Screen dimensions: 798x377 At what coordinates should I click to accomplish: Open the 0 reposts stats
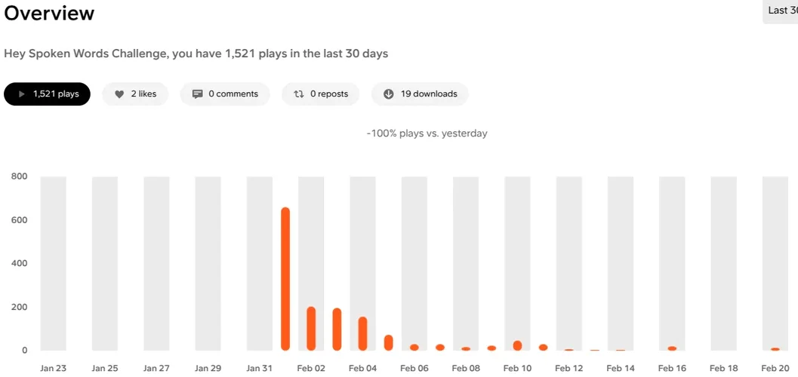click(x=321, y=94)
